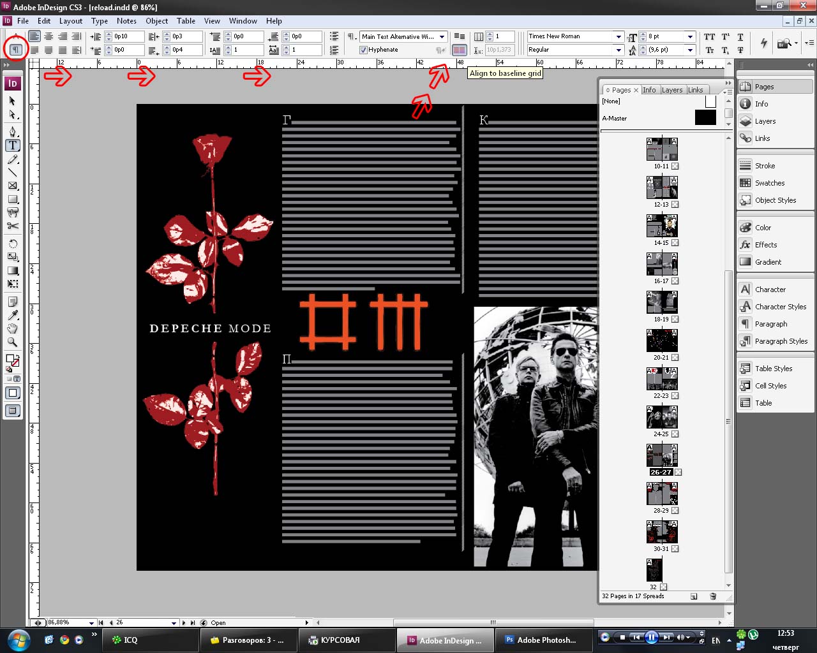Viewport: 817px width, 653px height.
Task: Activate the Type tool
Action: pyautogui.click(x=12, y=145)
